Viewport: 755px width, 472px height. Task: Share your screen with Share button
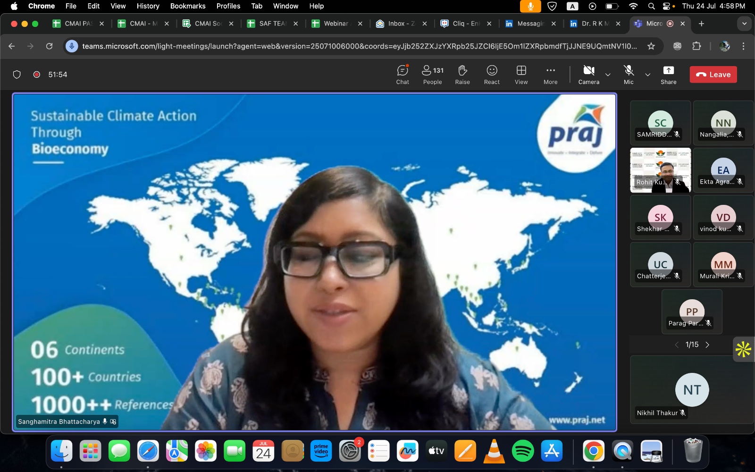pyautogui.click(x=668, y=75)
